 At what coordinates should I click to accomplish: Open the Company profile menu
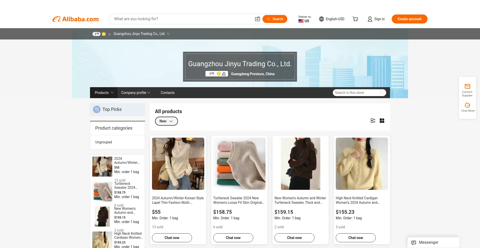(135, 93)
